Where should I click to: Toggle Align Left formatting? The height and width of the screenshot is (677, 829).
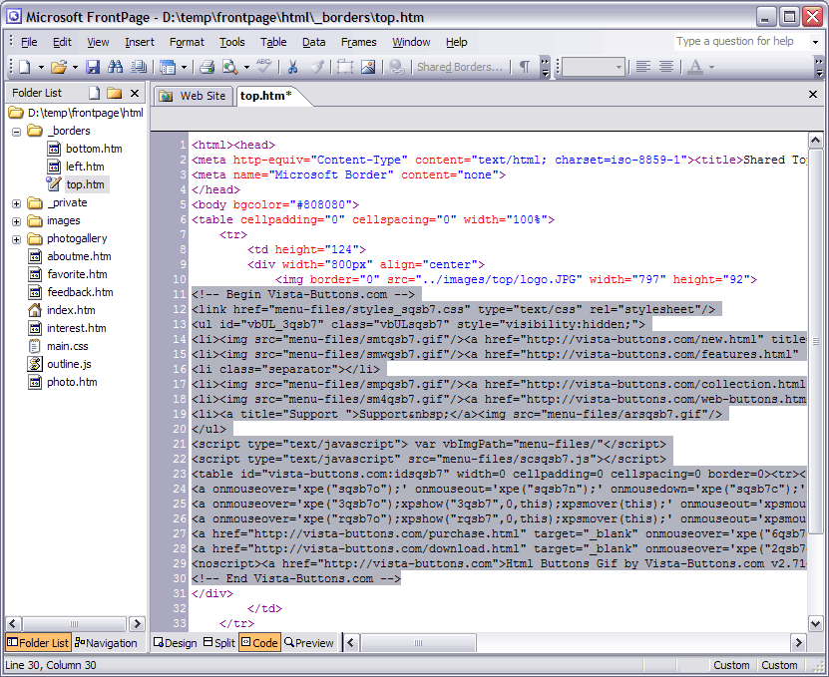(642, 67)
